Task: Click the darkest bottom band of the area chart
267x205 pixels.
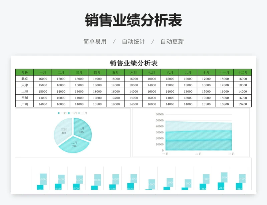Action: click(199, 145)
